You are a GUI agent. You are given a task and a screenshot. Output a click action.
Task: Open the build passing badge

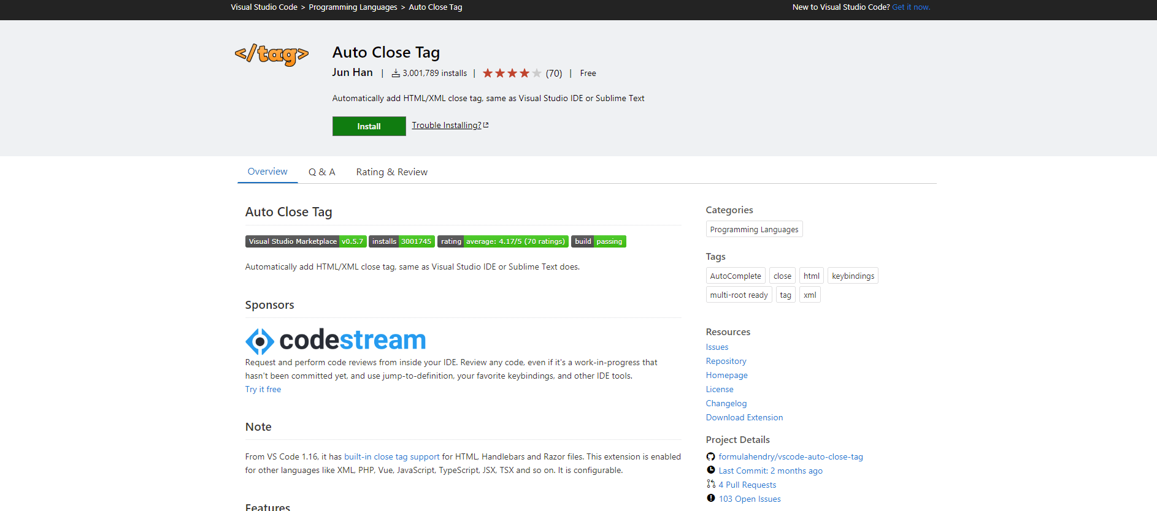coord(599,241)
